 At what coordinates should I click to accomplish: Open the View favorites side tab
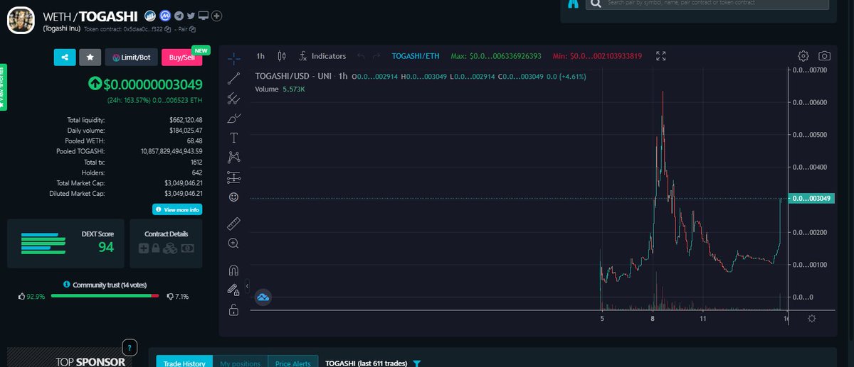coord(3,87)
